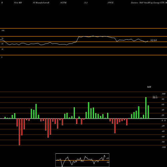
Task: Click the -80 label on MR right axis
Action: point(163,142)
